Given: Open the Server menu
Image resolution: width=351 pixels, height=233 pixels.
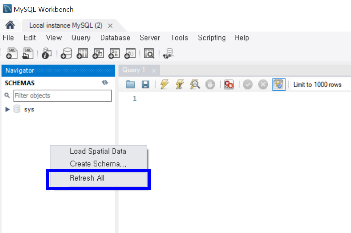Looking at the screenshot, I should tap(150, 38).
